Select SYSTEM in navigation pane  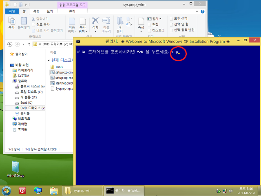coord(21,76)
